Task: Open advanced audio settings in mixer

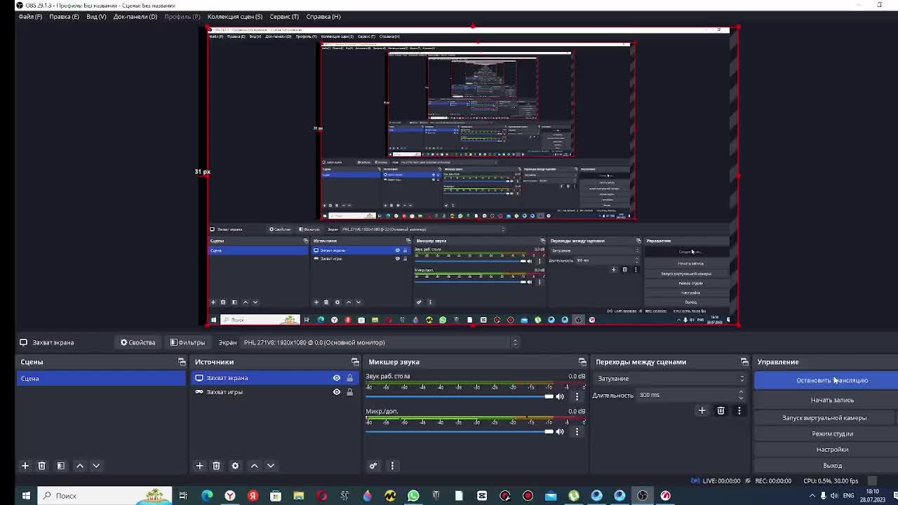Action: click(373, 466)
